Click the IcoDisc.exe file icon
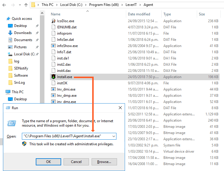The height and width of the screenshot is (171, 224). click(x=53, y=21)
